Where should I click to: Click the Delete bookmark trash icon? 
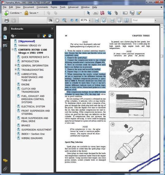pyautogui.click(x=38, y=36)
